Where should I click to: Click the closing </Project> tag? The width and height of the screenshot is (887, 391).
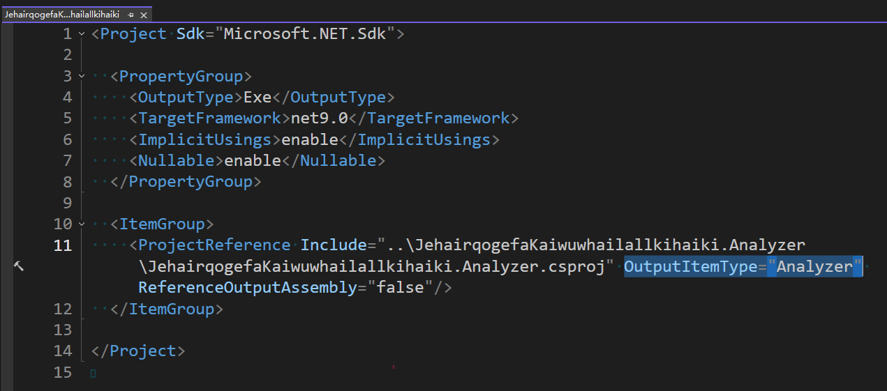[x=138, y=351]
